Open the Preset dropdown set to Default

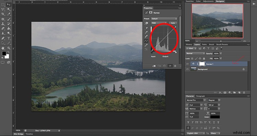click(164, 19)
